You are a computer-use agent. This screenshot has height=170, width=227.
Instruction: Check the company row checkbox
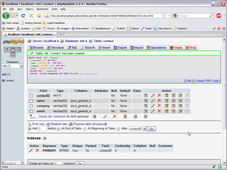point(31,106)
